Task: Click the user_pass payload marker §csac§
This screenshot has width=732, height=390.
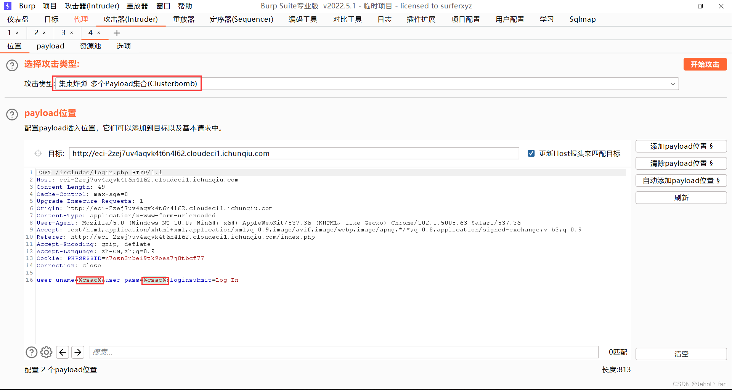Action: click(x=155, y=280)
